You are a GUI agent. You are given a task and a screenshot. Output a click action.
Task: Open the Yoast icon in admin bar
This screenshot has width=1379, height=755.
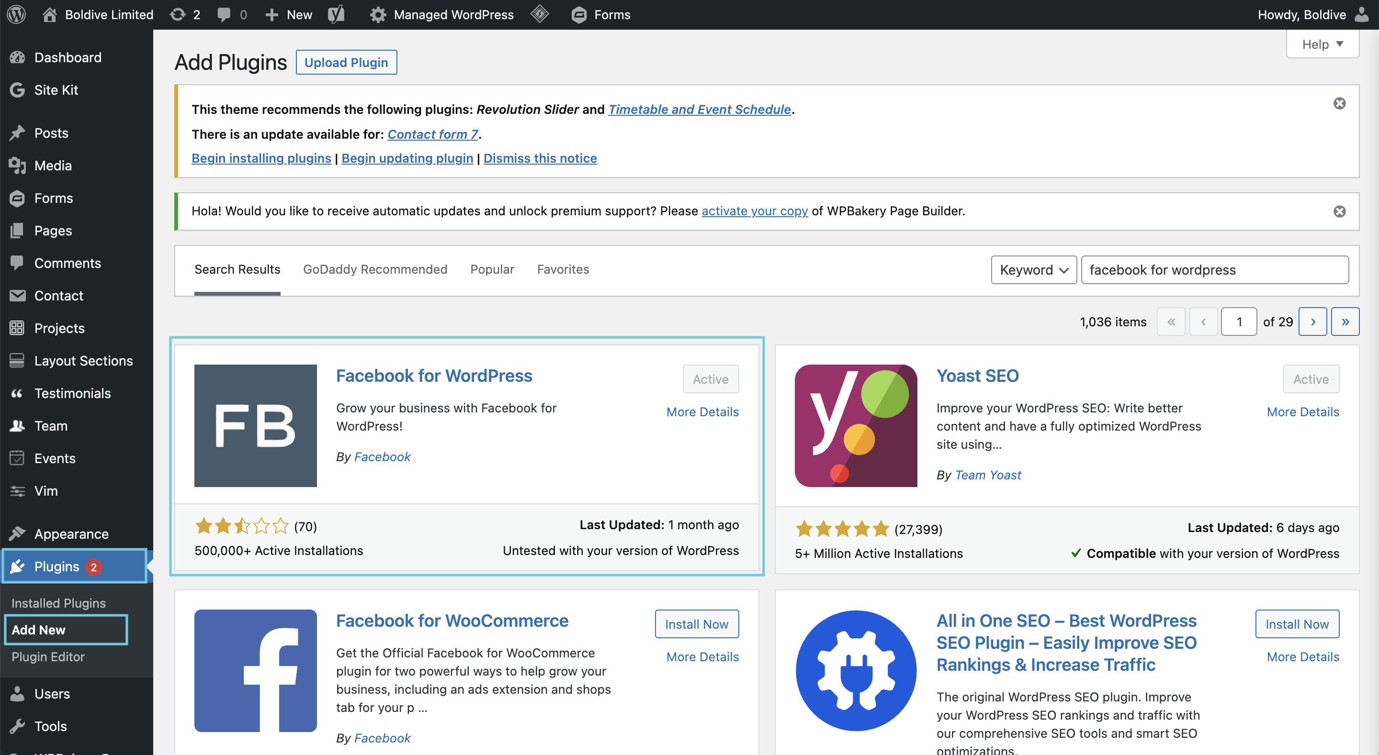tap(336, 14)
